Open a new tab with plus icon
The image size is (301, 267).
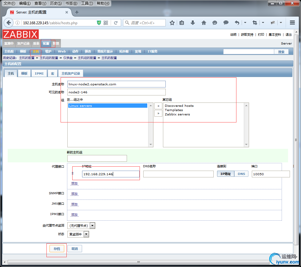77,12
